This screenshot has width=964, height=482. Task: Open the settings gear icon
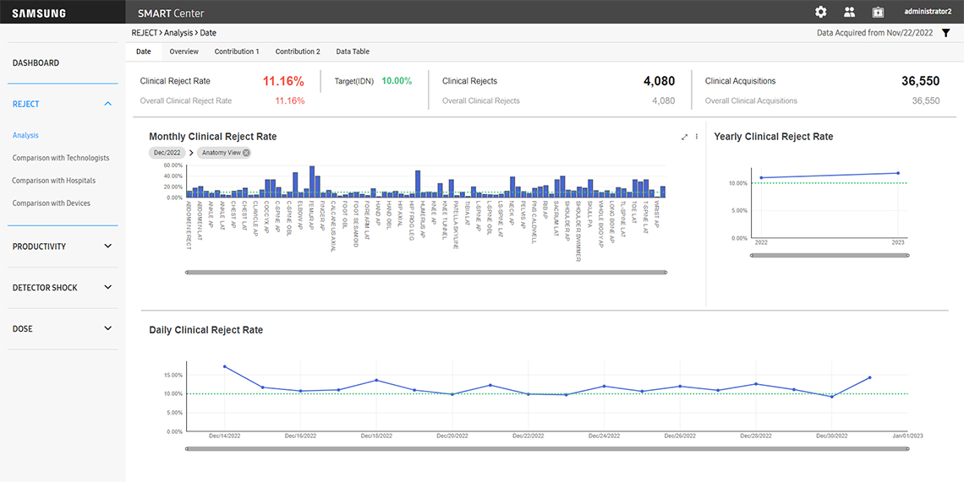820,12
